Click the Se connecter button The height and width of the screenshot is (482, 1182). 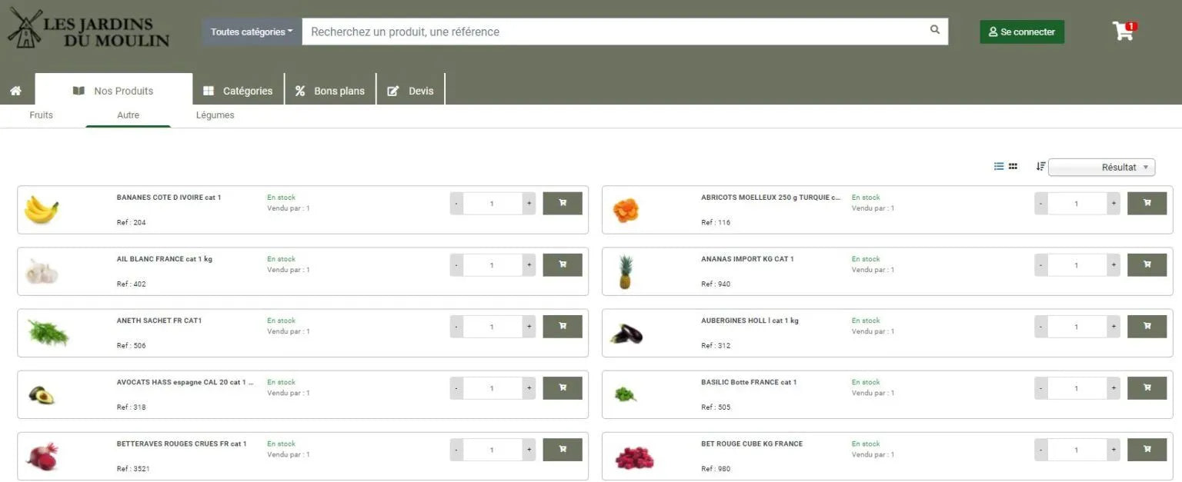pos(1021,32)
